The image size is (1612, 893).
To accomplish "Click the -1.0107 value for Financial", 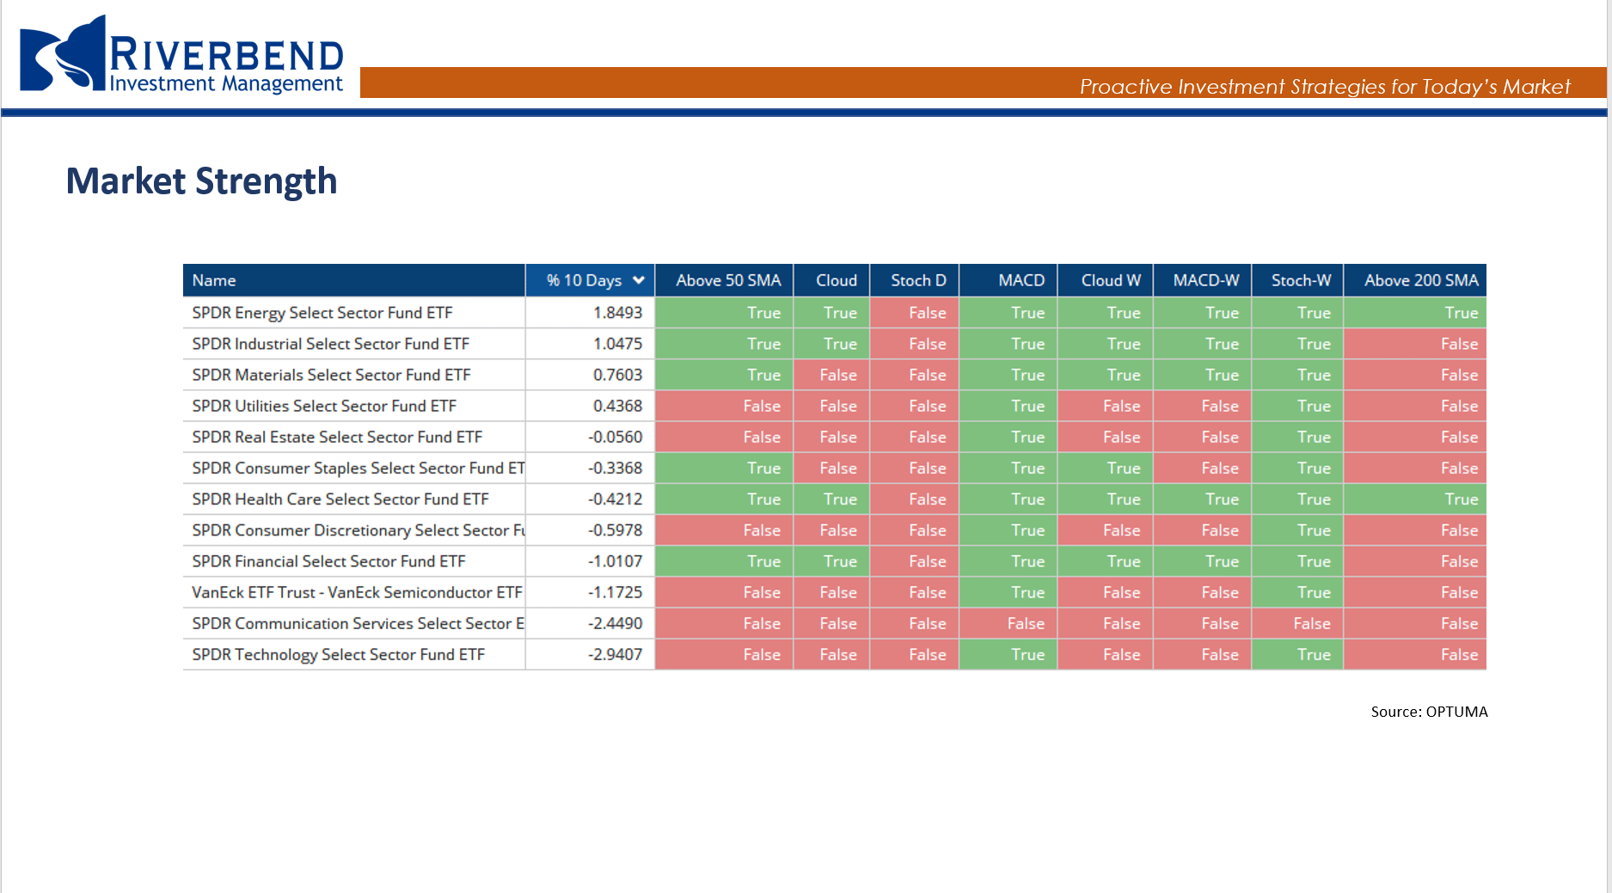I will [616, 561].
